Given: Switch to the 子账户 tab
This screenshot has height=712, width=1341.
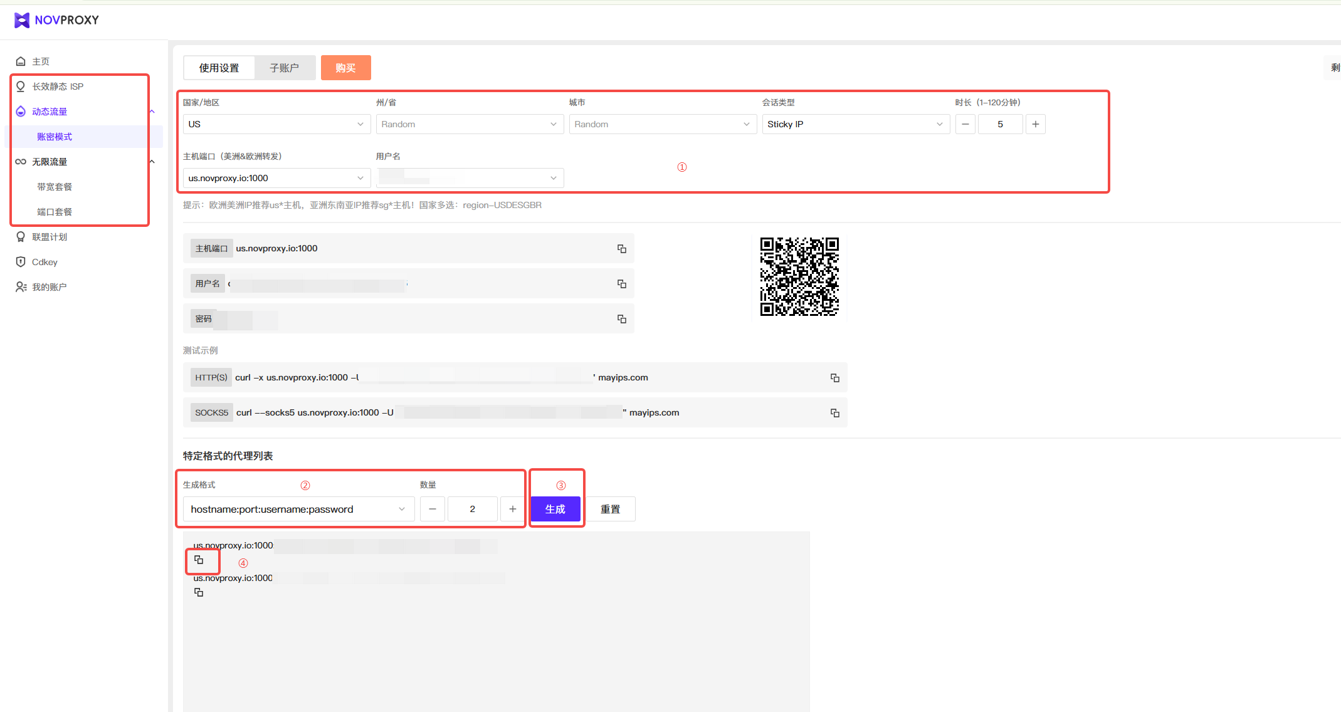Looking at the screenshot, I should coord(284,68).
